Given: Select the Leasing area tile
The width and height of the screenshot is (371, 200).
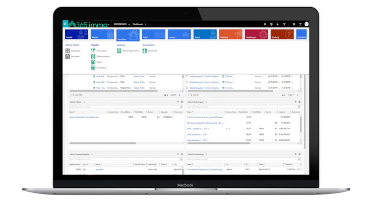Looking at the screenshot, I should (x=179, y=34).
